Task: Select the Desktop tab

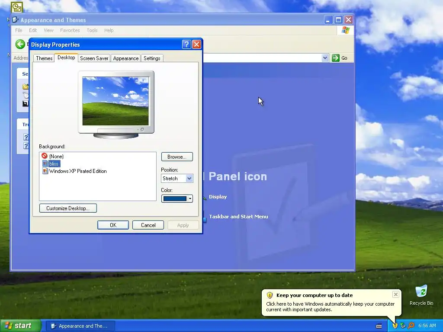Action: click(66, 57)
